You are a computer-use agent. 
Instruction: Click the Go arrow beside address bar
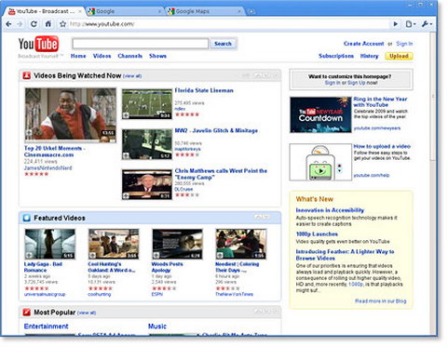(x=396, y=24)
